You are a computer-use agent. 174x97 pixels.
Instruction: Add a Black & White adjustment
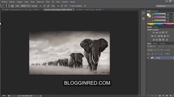(x=158, y=36)
